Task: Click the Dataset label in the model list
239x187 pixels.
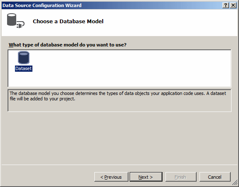Action: click(x=24, y=68)
